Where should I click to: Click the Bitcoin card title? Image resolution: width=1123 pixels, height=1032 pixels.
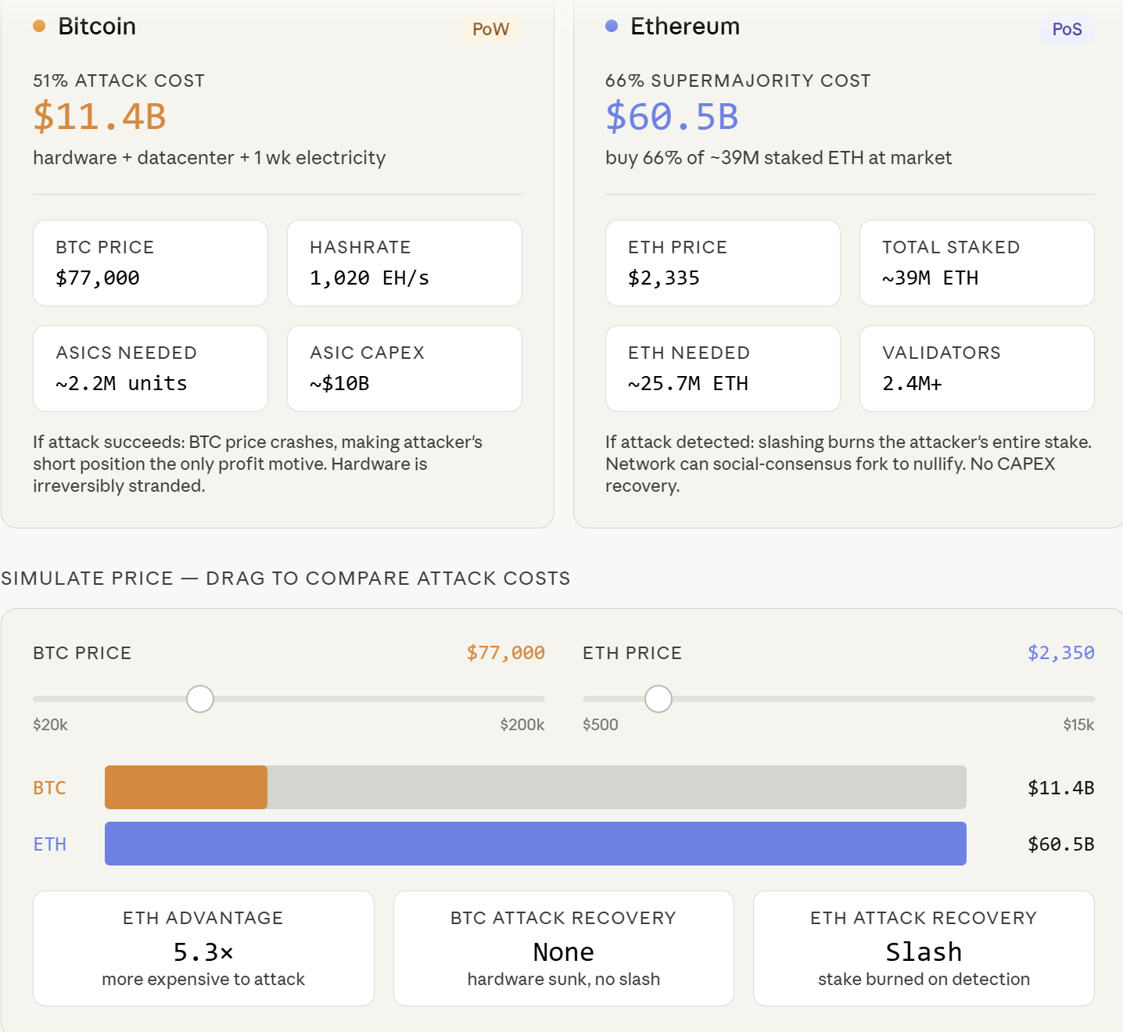point(97,27)
